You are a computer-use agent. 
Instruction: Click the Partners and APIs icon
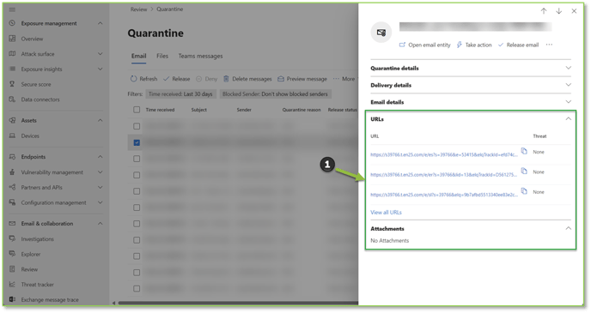12,187
